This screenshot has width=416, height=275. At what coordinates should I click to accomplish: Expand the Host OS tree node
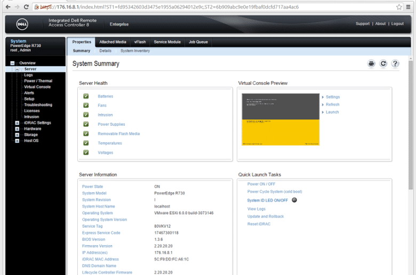point(17,141)
